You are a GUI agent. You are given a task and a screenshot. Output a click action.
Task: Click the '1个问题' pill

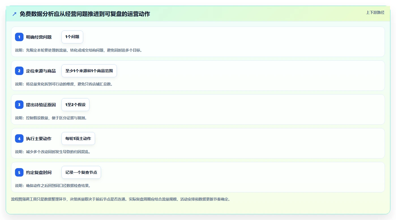coord(72,37)
